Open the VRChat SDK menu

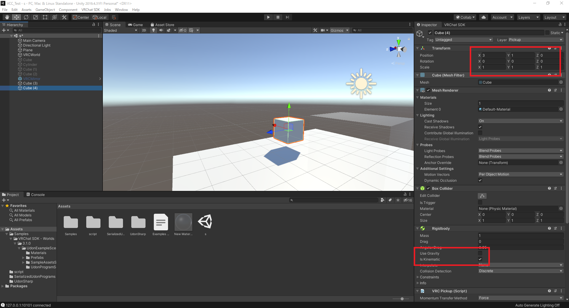(90, 10)
